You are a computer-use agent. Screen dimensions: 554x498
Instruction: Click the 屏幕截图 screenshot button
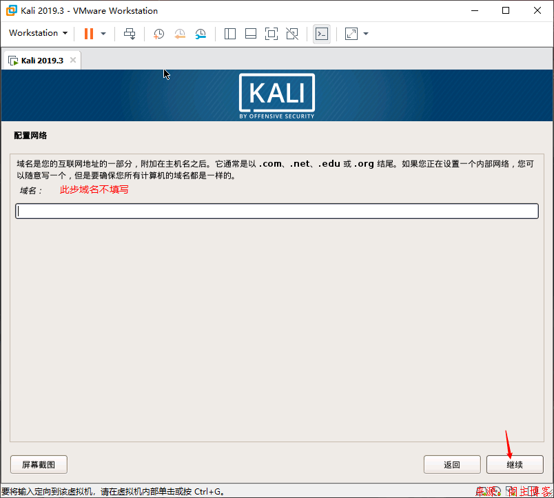39,464
